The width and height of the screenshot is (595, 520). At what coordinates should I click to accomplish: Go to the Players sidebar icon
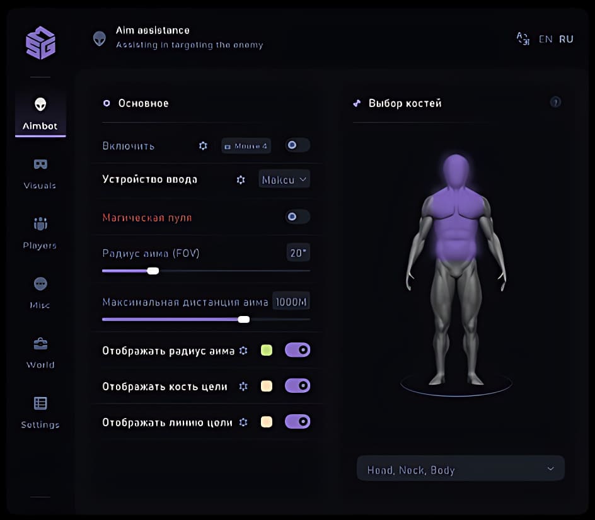coord(40,225)
